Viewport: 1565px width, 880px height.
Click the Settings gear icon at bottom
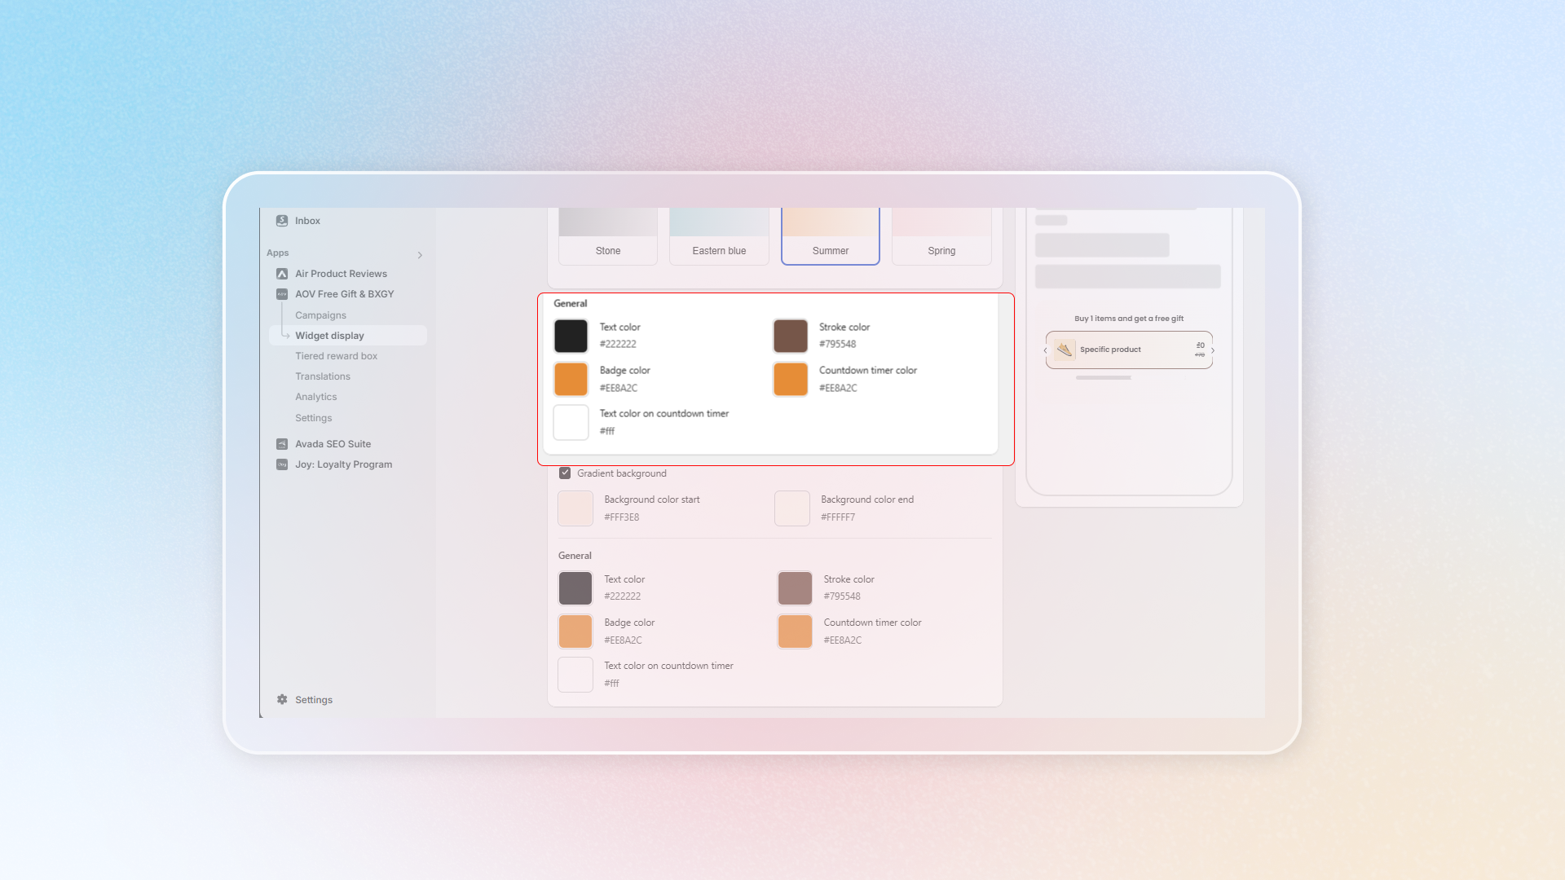(x=282, y=700)
